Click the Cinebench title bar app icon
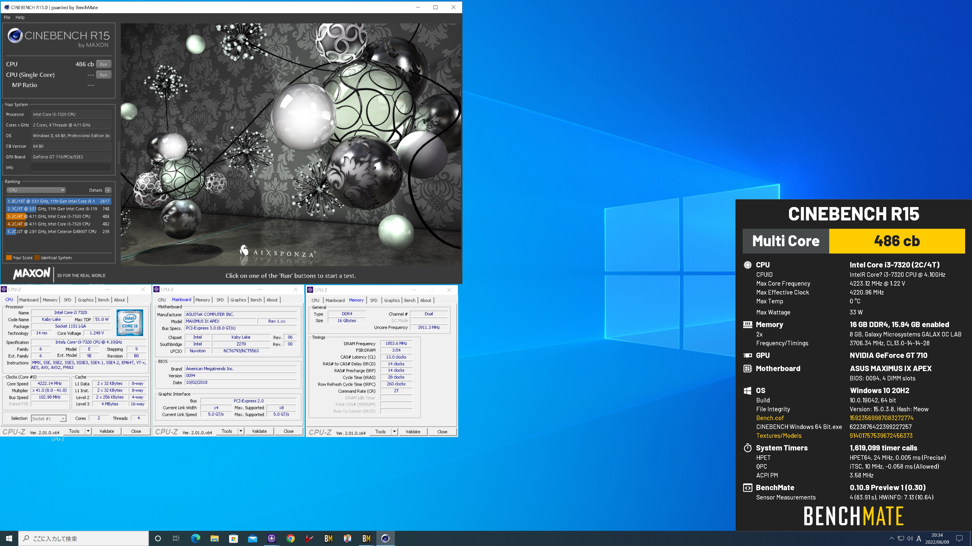 click(6, 7)
